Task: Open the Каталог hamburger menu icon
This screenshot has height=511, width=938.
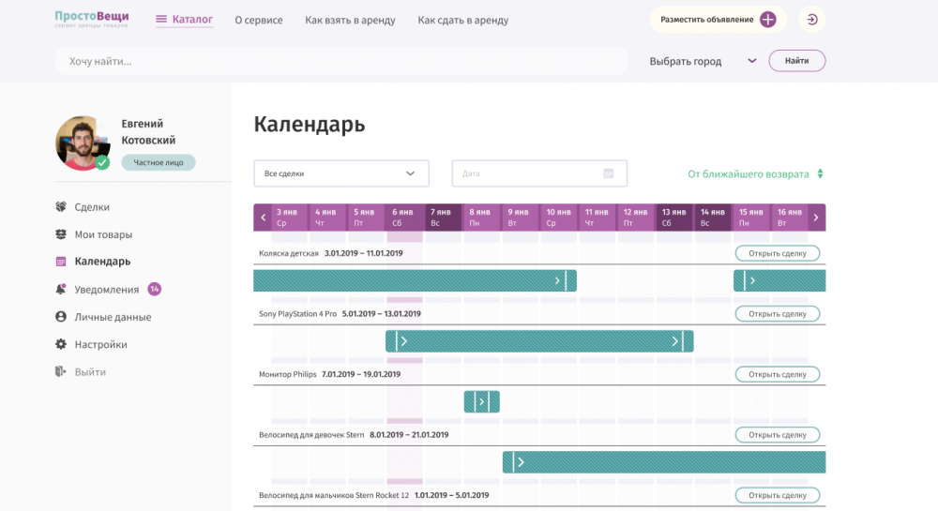Action: pyautogui.click(x=161, y=19)
